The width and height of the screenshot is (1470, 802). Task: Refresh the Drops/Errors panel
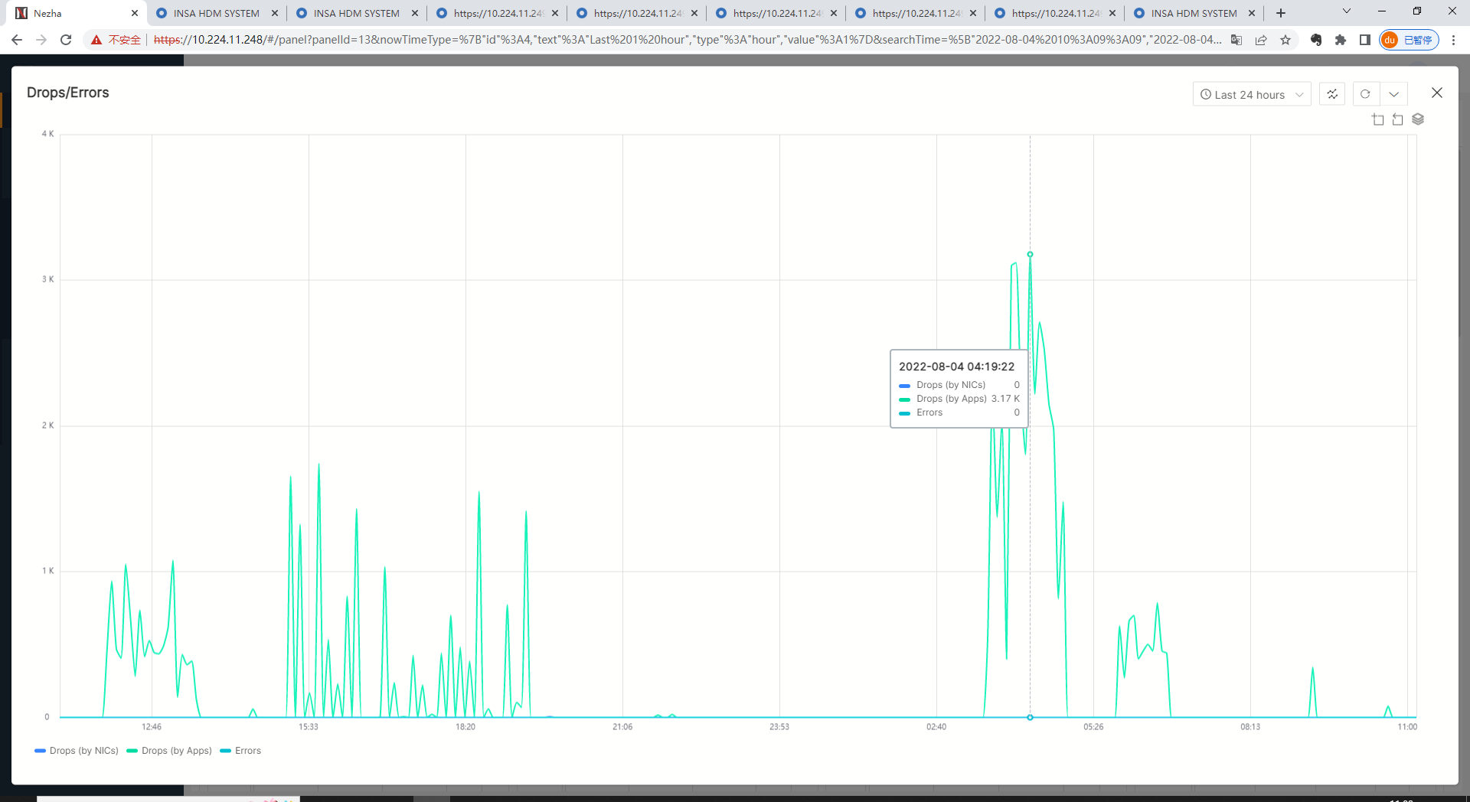coord(1365,94)
